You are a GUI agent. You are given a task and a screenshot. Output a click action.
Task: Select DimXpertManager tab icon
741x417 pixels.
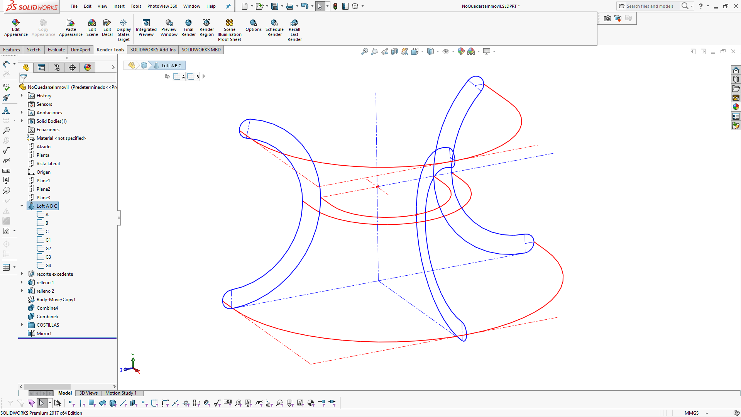click(x=72, y=68)
